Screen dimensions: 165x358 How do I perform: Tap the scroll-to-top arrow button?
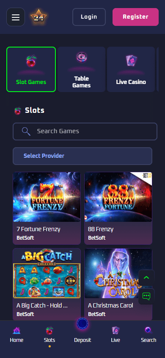tap(146, 278)
